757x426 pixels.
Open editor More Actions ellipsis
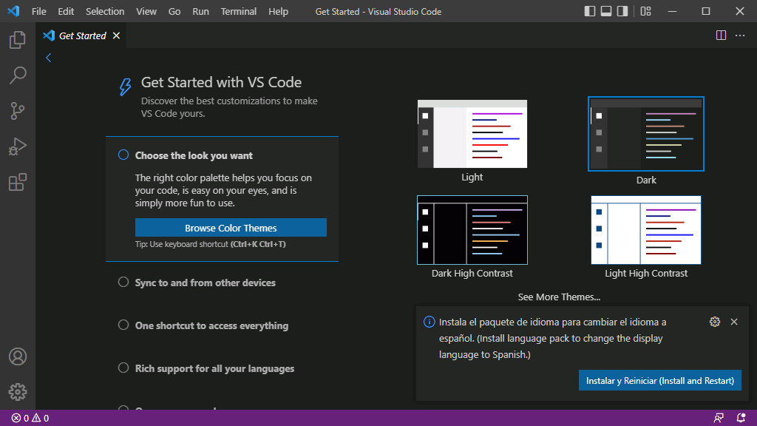coord(739,35)
